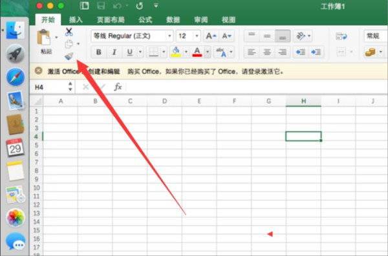388x256 pixels.
Task: Apply red font color
Action: coord(197,52)
